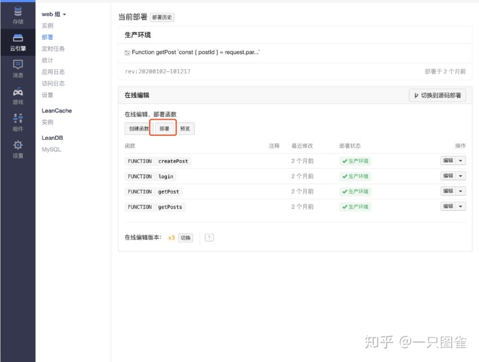Click the 预览 button

tap(185, 128)
